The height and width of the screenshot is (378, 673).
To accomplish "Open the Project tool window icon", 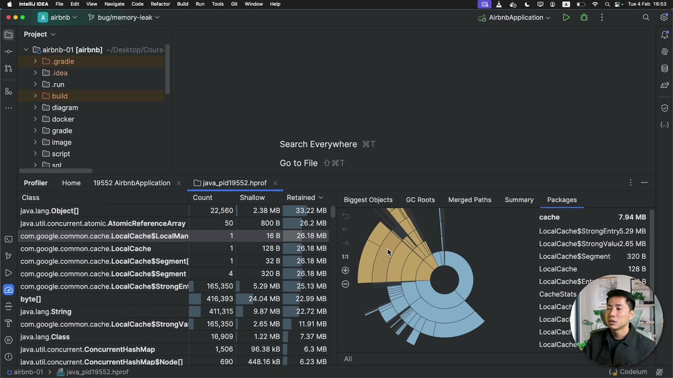I will pos(8,35).
